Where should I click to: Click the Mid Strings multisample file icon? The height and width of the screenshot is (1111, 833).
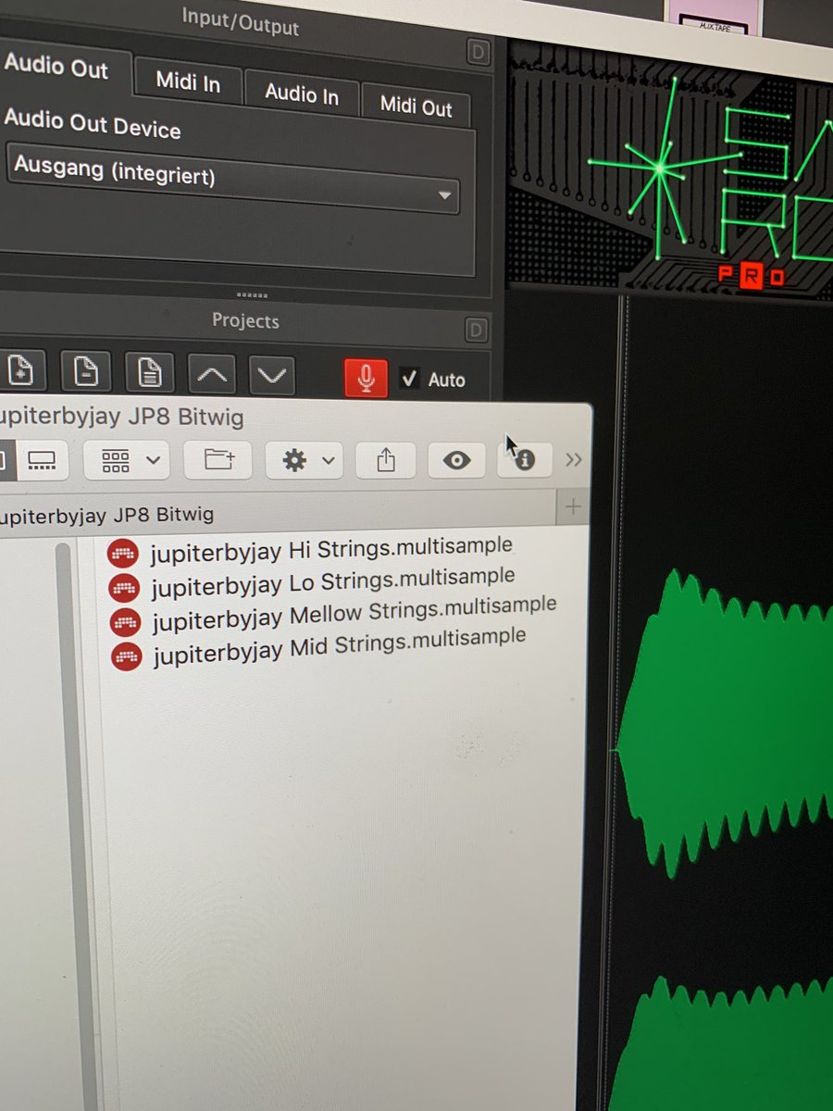pyautogui.click(x=126, y=656)
